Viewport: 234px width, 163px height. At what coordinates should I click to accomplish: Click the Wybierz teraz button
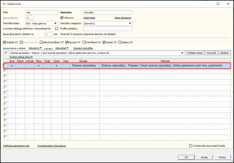(195, 53)
